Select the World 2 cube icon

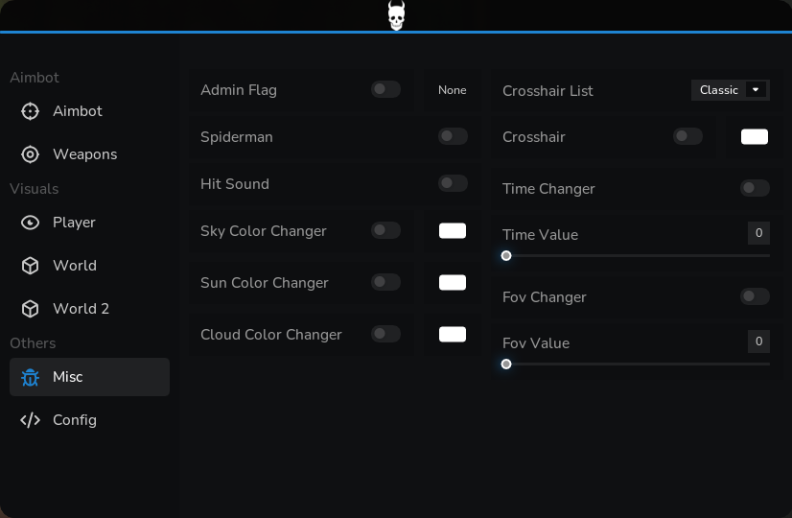click(x=31, y=309)
